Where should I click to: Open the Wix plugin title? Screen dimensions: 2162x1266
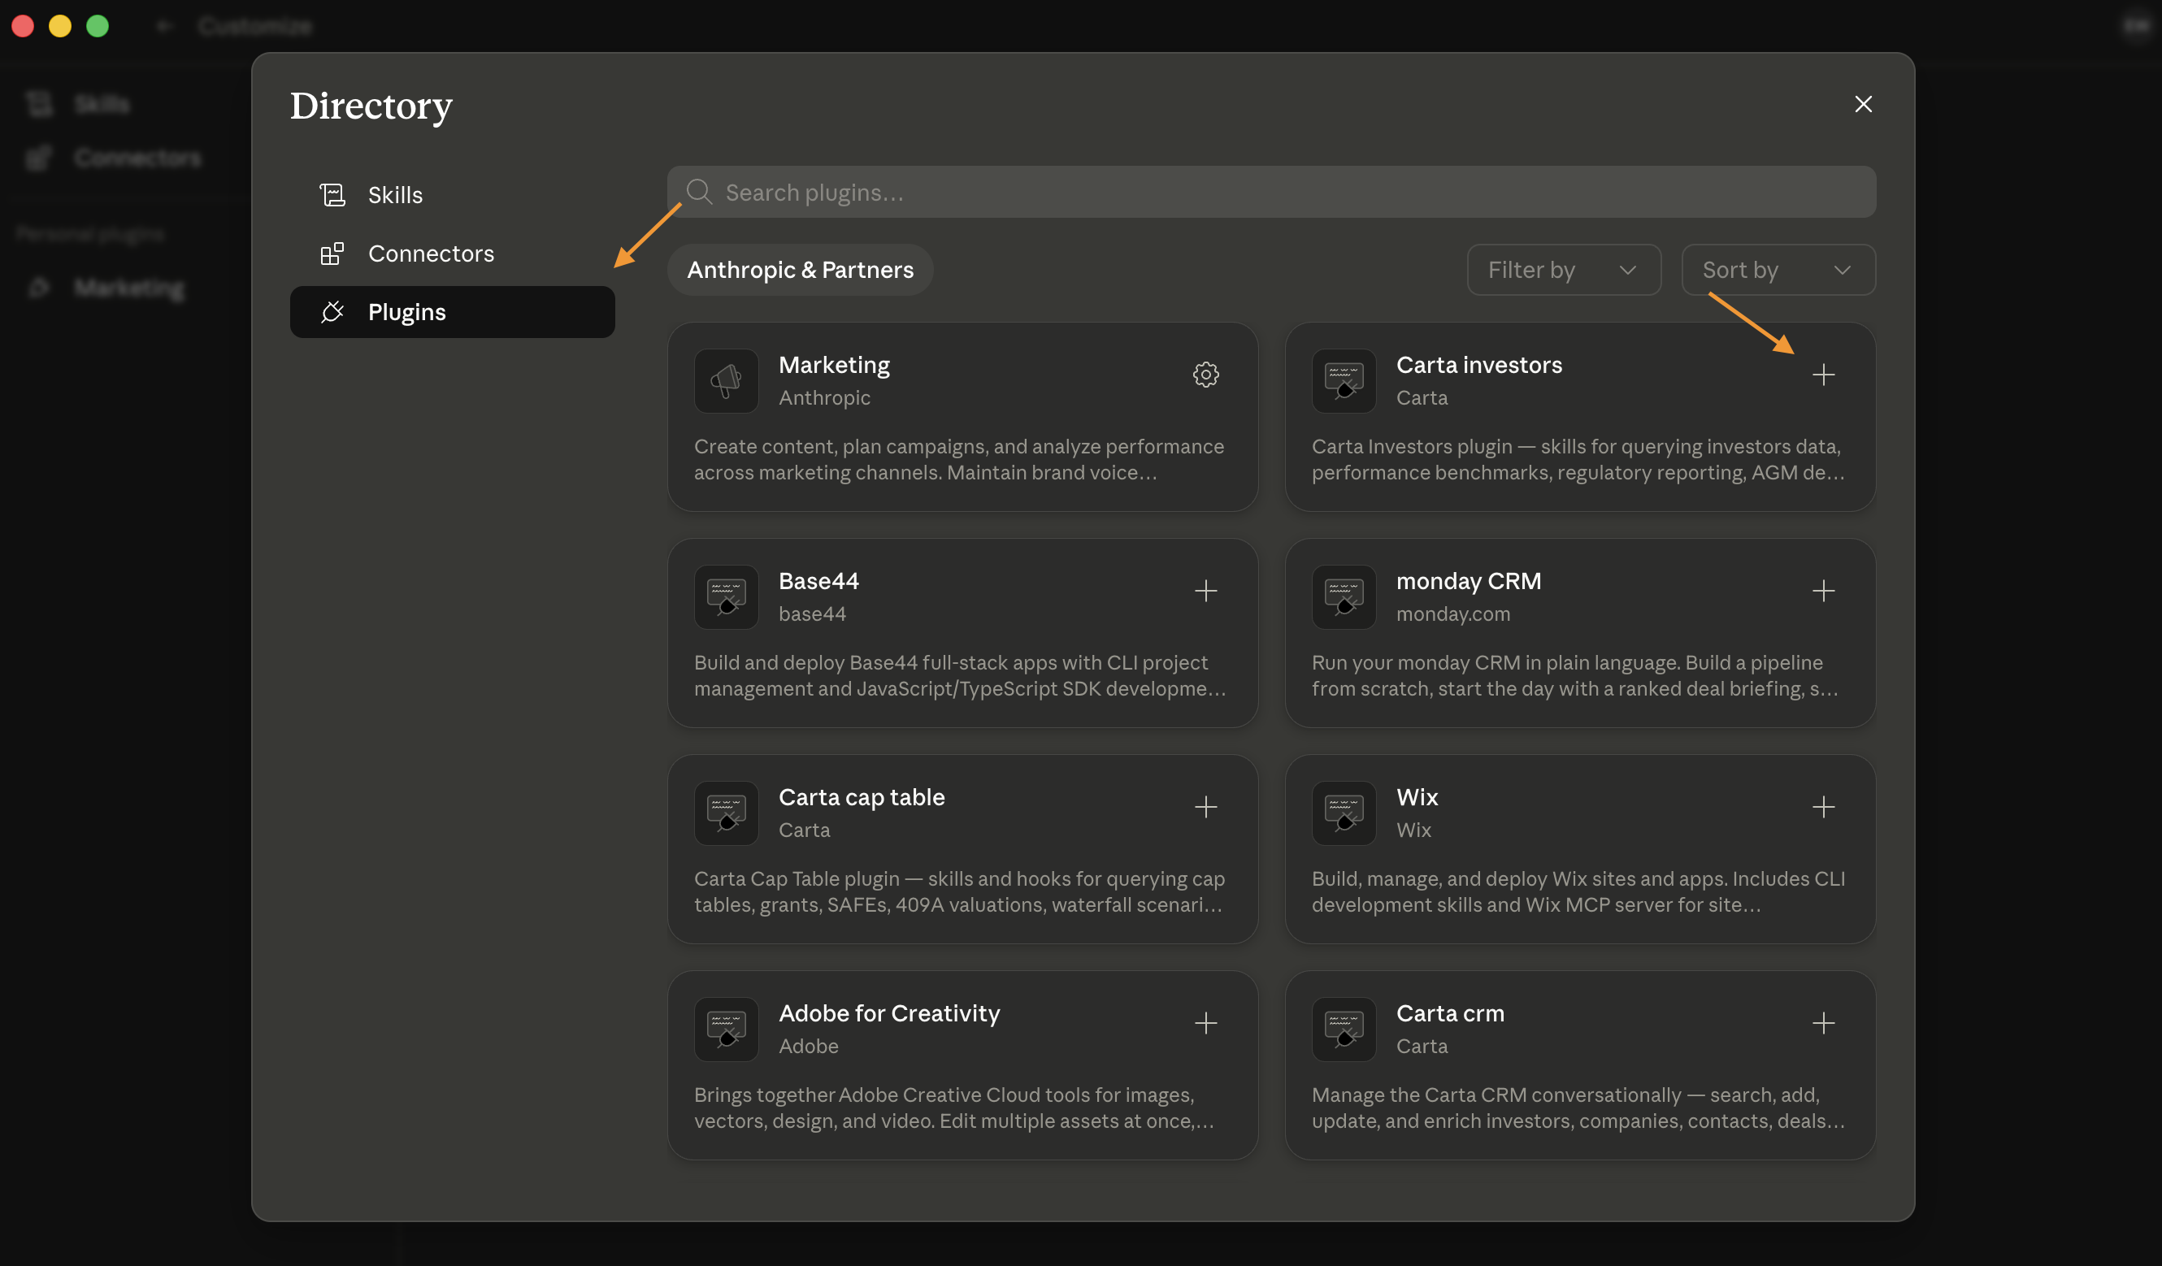pyautogui.click(x=1417, y=798)
